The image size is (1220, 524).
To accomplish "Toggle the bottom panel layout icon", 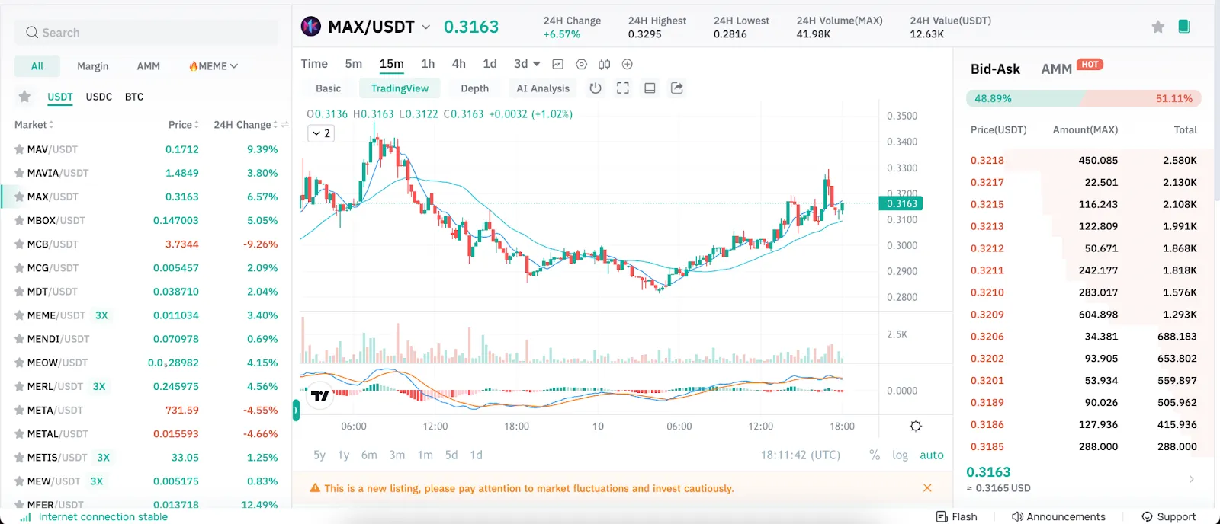I will pos(650,88).
